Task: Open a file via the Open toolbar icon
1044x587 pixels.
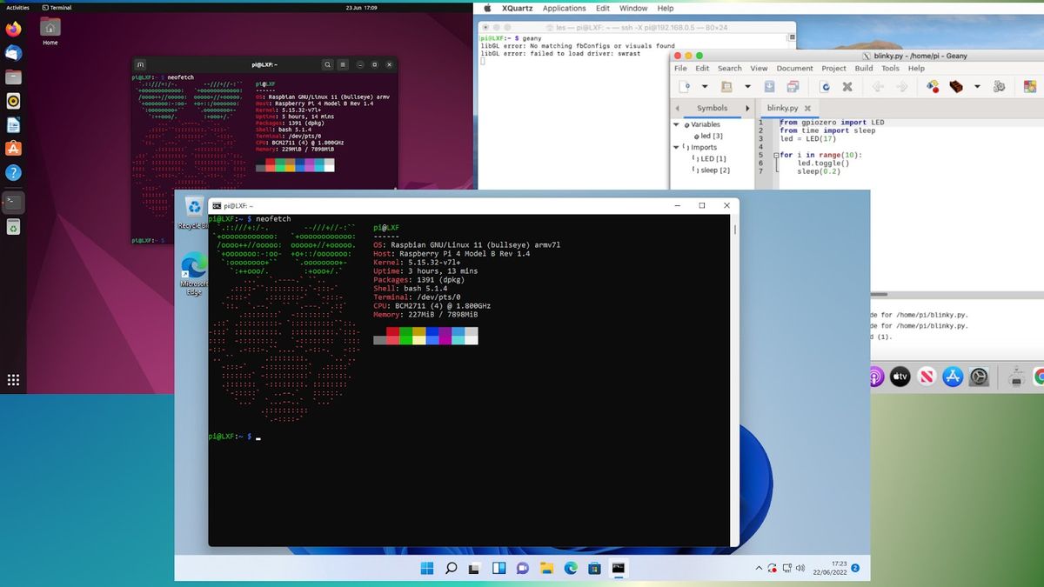Action: pyautogui.click(x=726, y=85)
